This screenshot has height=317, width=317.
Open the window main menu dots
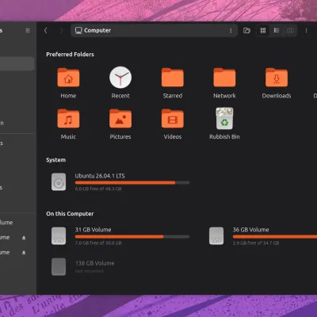point(306,30)
